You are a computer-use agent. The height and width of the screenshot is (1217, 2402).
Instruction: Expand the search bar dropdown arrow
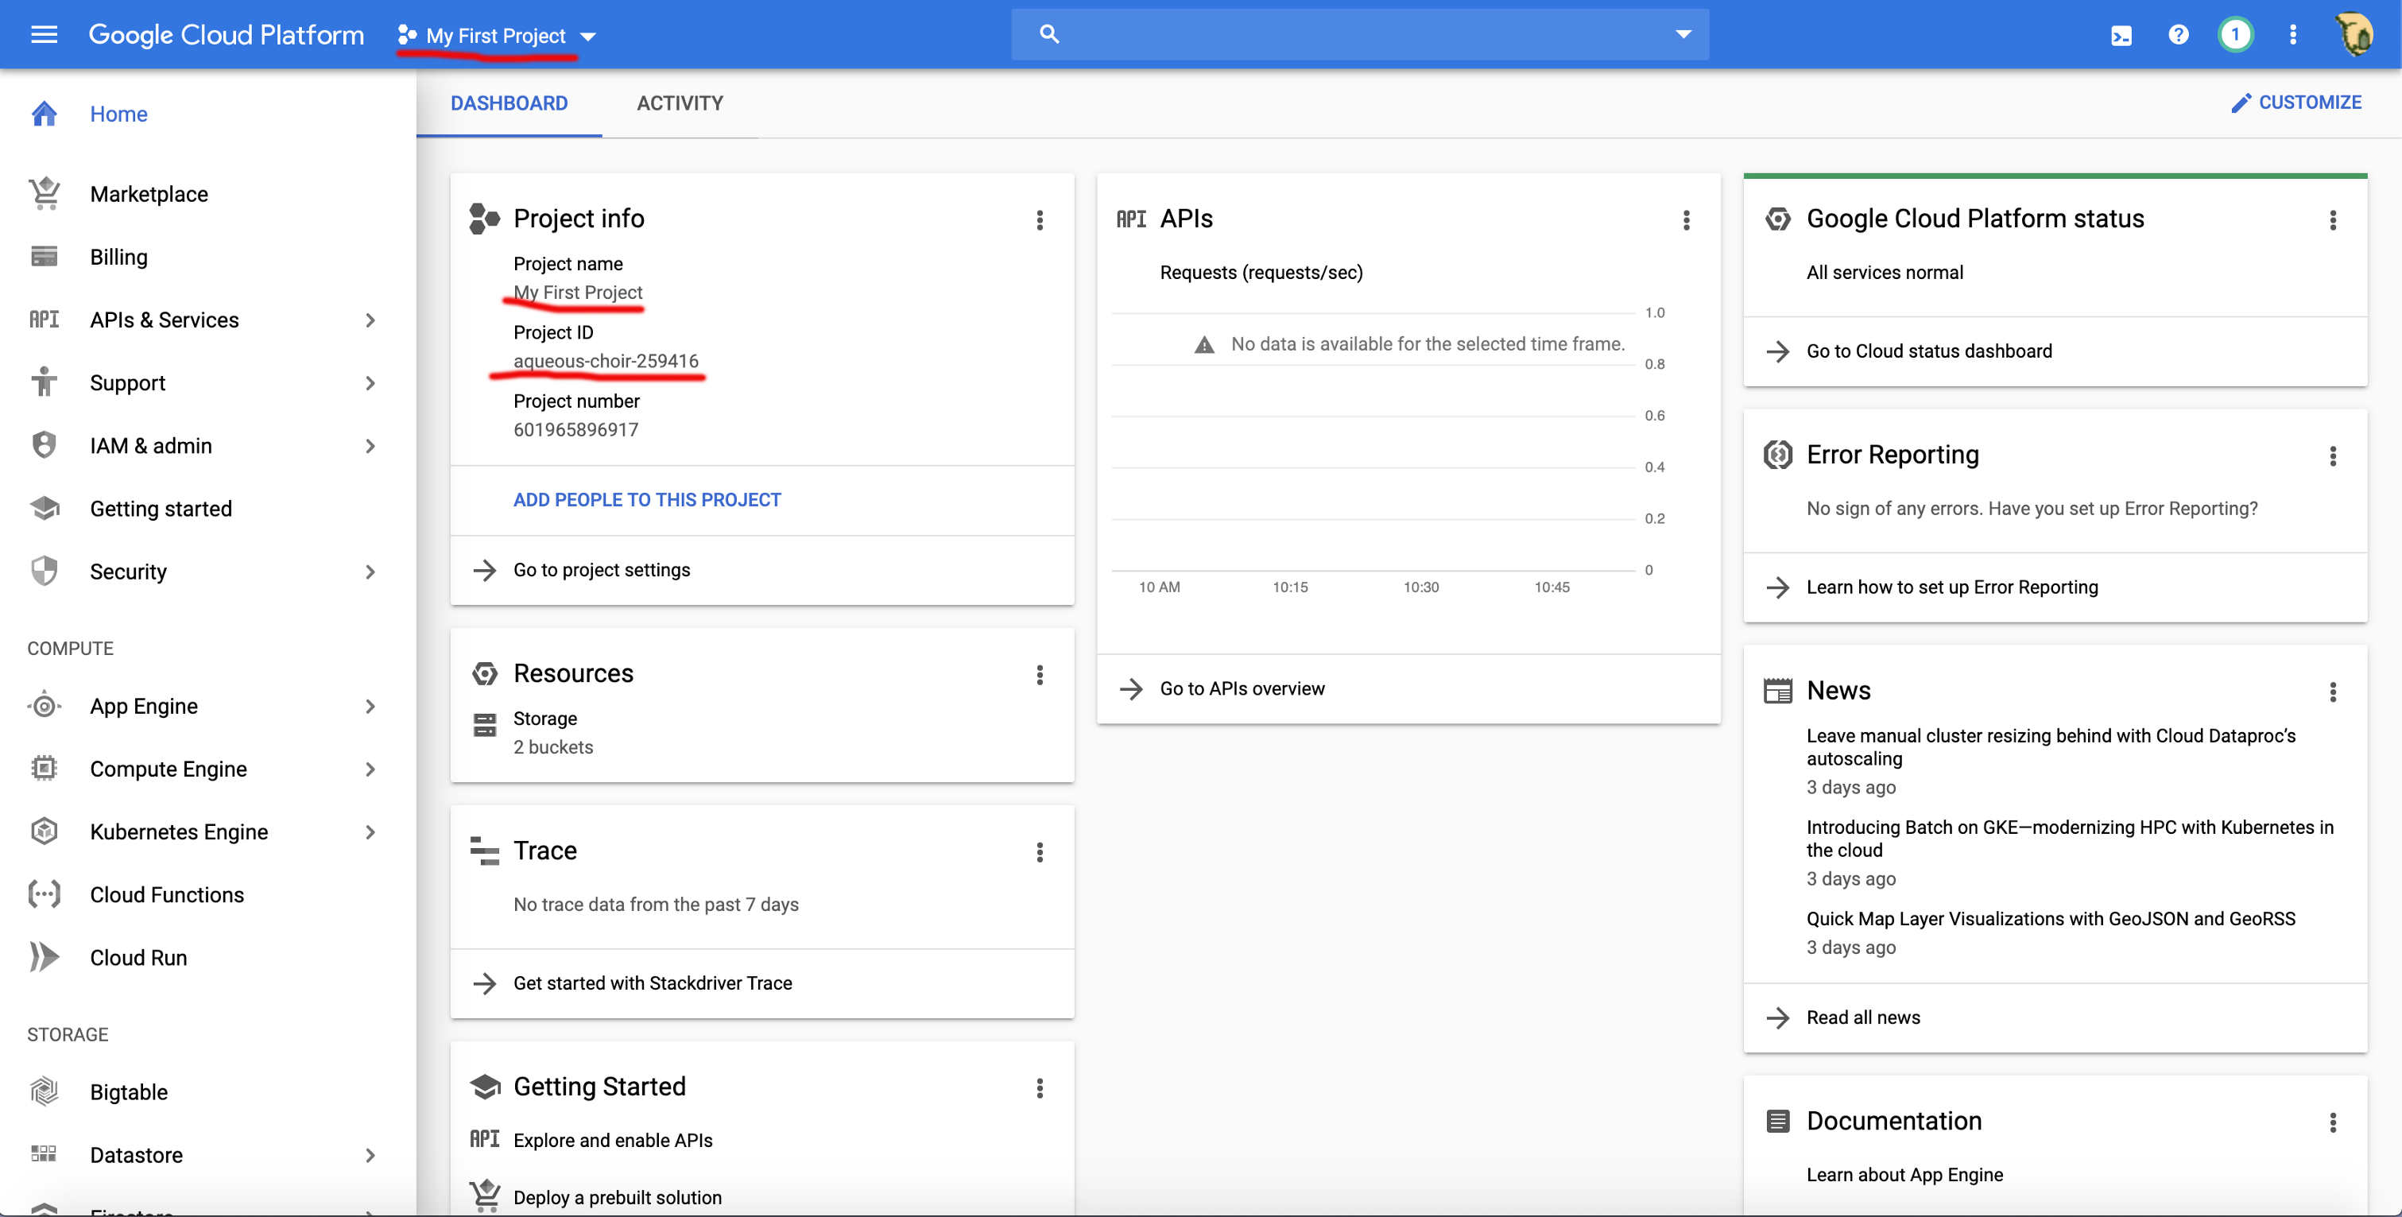click(1683, 34)
